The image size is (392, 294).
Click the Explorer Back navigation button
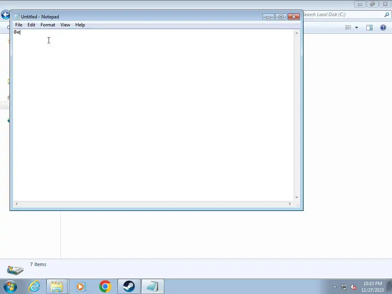5,15
